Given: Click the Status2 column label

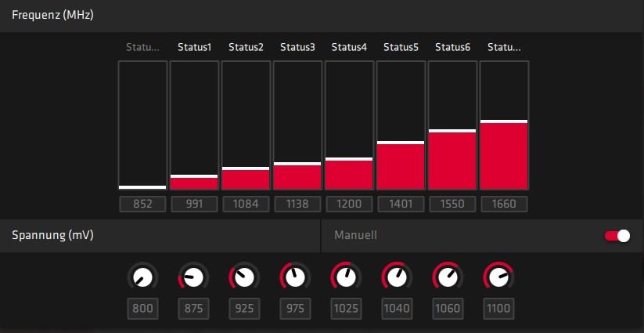Looking at the screenshot, I should point(246,47).
